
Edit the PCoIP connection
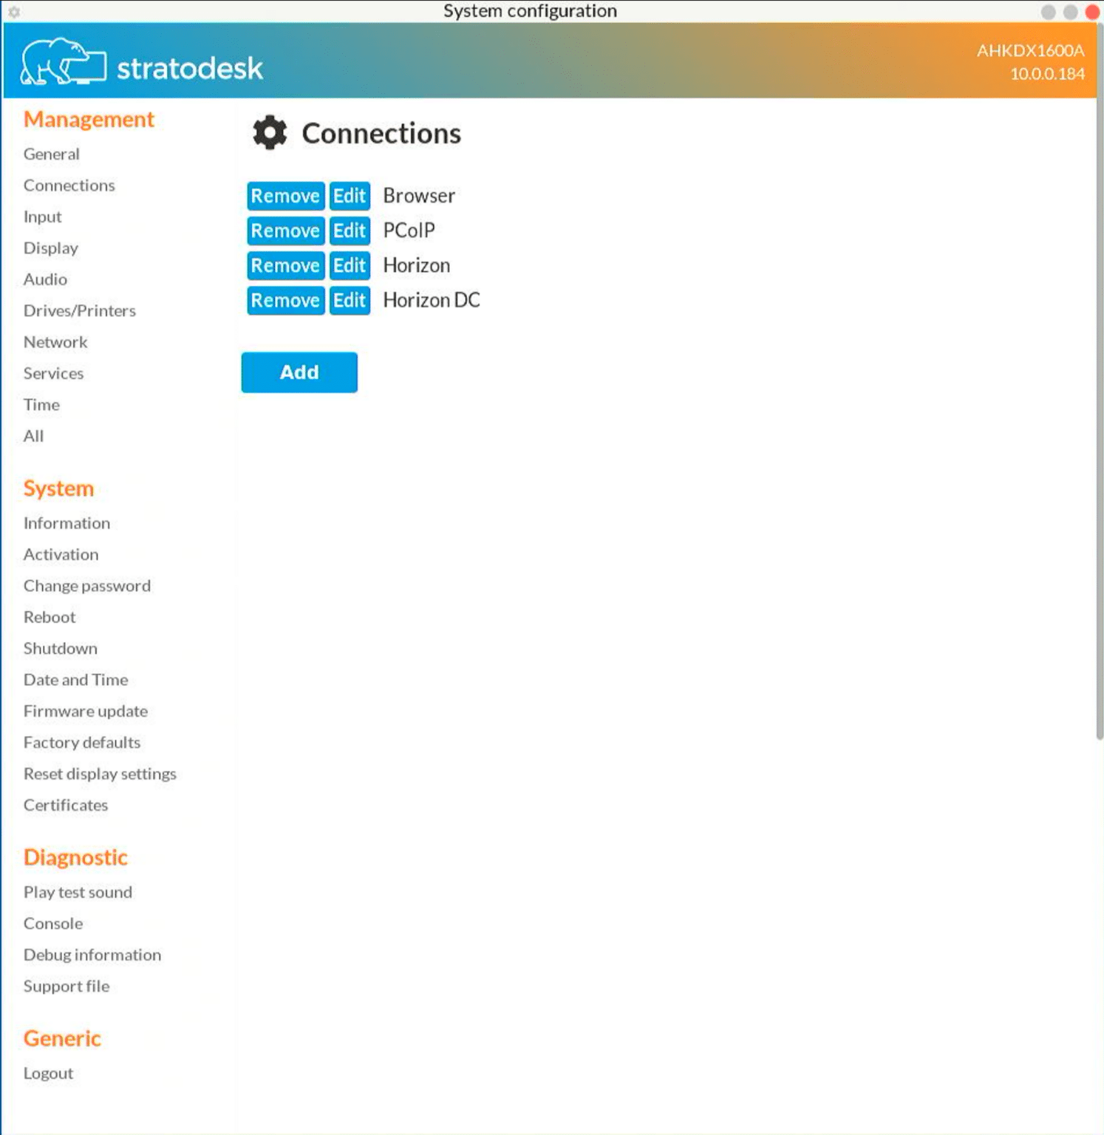point(350,231)
